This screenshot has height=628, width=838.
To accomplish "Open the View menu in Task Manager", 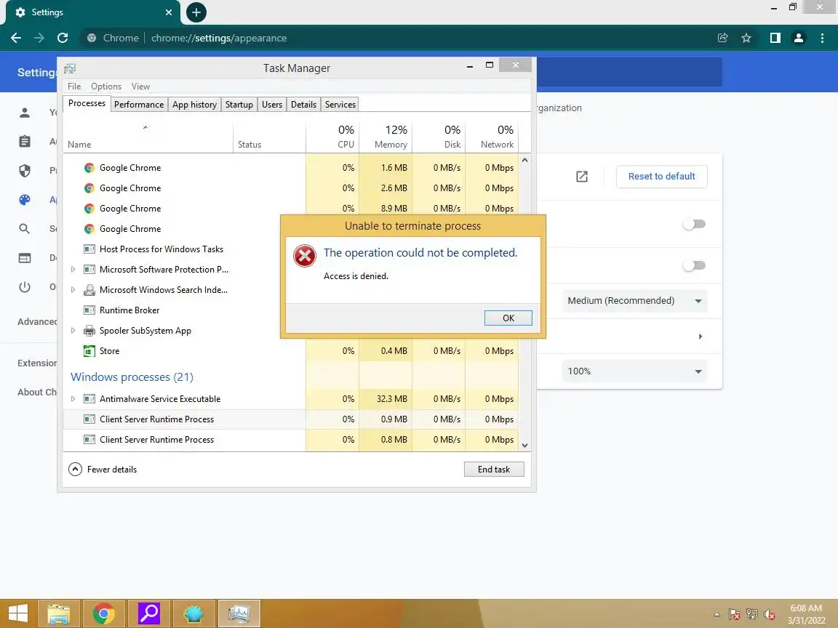I will 140,86.
